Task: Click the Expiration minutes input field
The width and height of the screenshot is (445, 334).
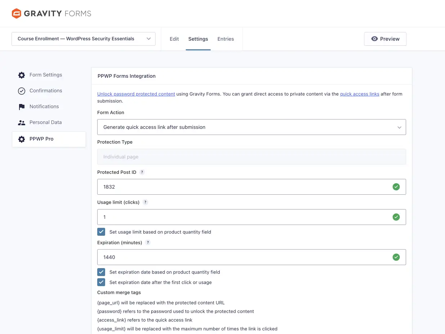Action: coord(252,257)
